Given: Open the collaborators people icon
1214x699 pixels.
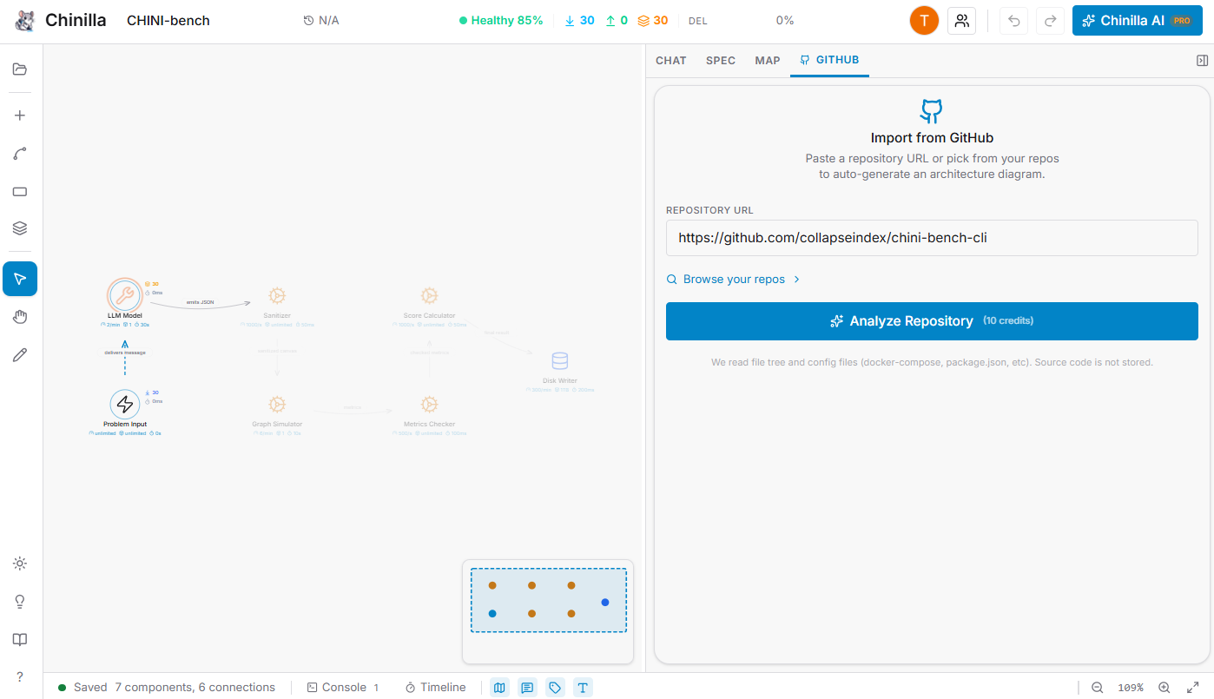Looking at the screenshot, I should coord(961,21).
